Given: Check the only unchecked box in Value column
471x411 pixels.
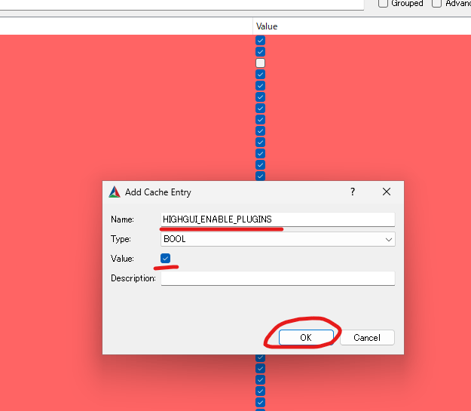Looking at the screenshot, I should [261, 63].
